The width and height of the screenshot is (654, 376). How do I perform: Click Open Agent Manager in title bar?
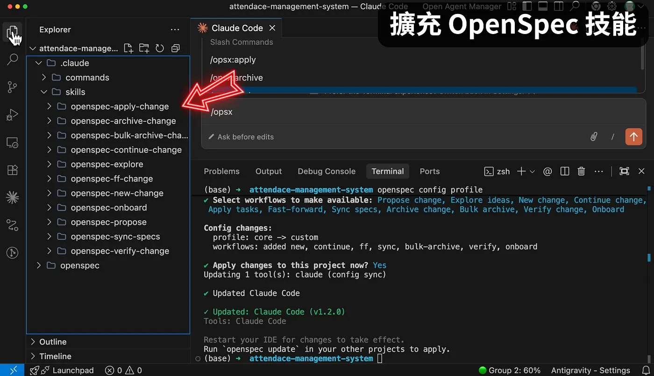point(462,7)
